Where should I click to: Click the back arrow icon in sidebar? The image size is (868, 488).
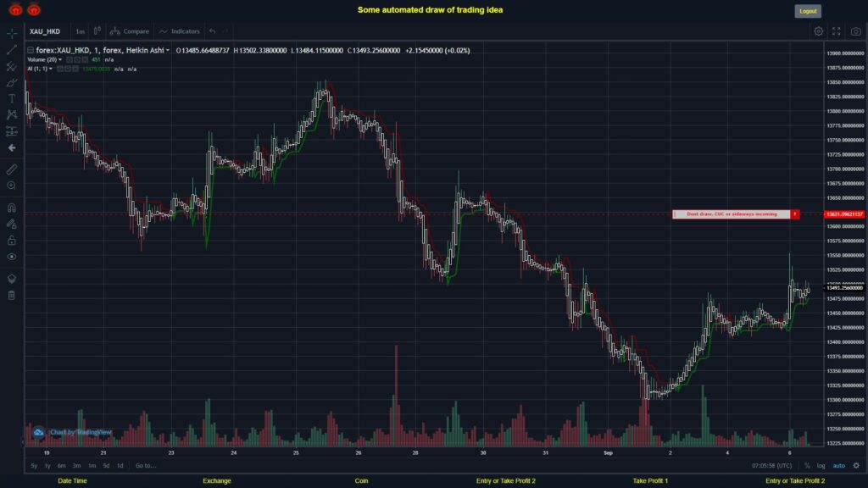pyautogui.click(x=12, y=147)
